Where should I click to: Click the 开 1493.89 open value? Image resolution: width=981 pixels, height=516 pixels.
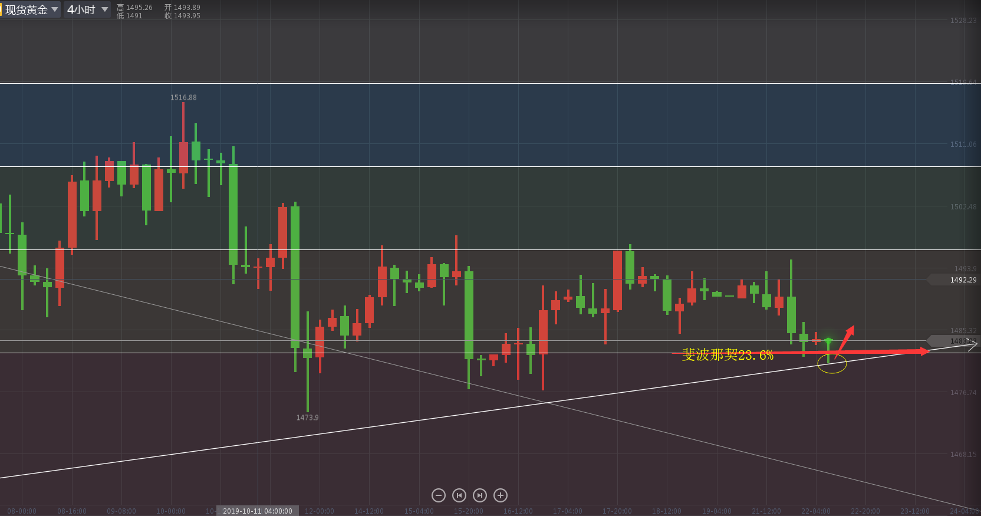(182, 8)
